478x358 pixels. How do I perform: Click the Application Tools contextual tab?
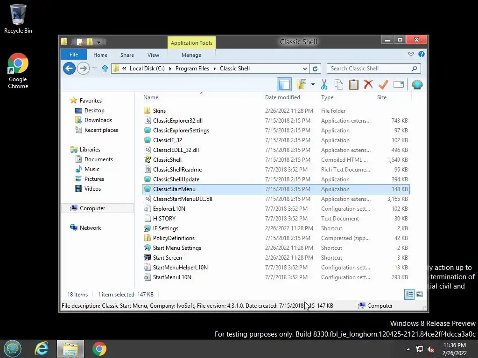point(191,42)
